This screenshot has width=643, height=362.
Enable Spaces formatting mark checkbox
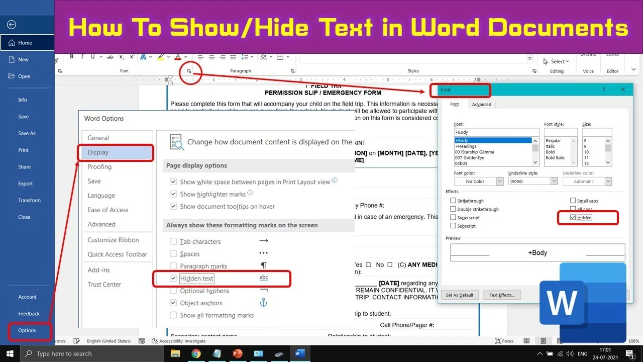pyautogui.click(x=173, y=254)
